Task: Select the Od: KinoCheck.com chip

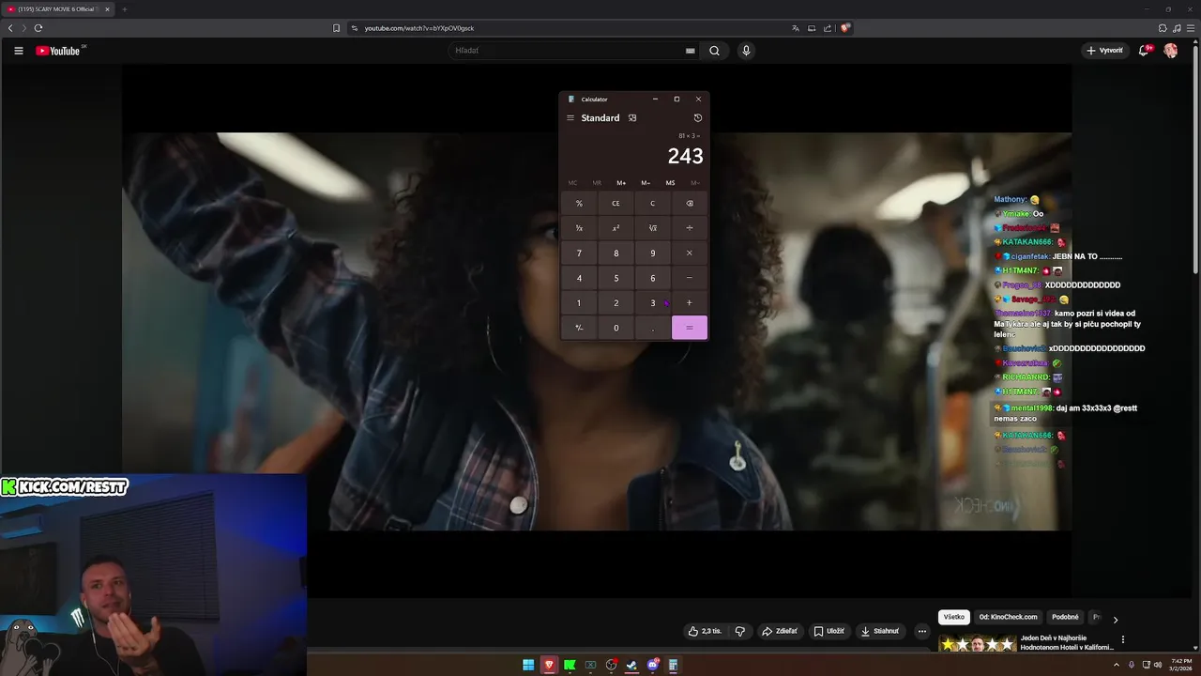Action: click(x=1008, y=617)
